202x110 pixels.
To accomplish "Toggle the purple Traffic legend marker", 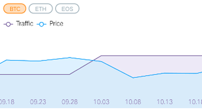I will click(x=8, y=24).
